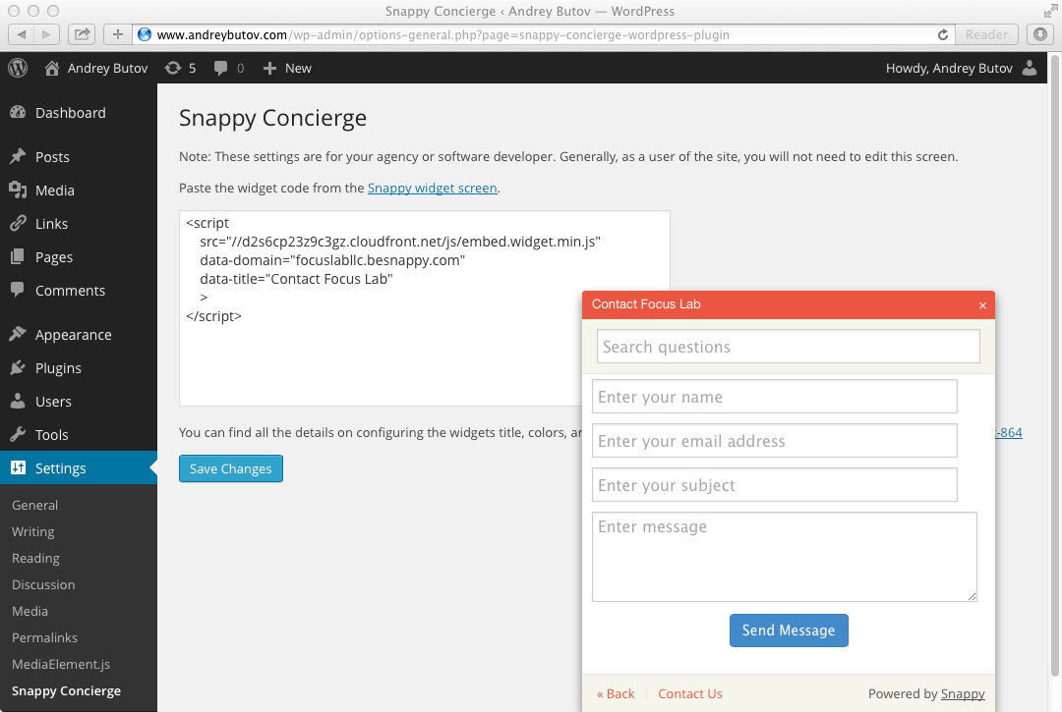Click the Enter your email address field

tap(774, 441)
